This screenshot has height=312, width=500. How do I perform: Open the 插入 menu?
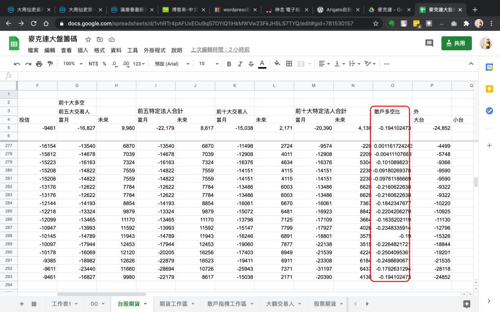pos(83,50)
